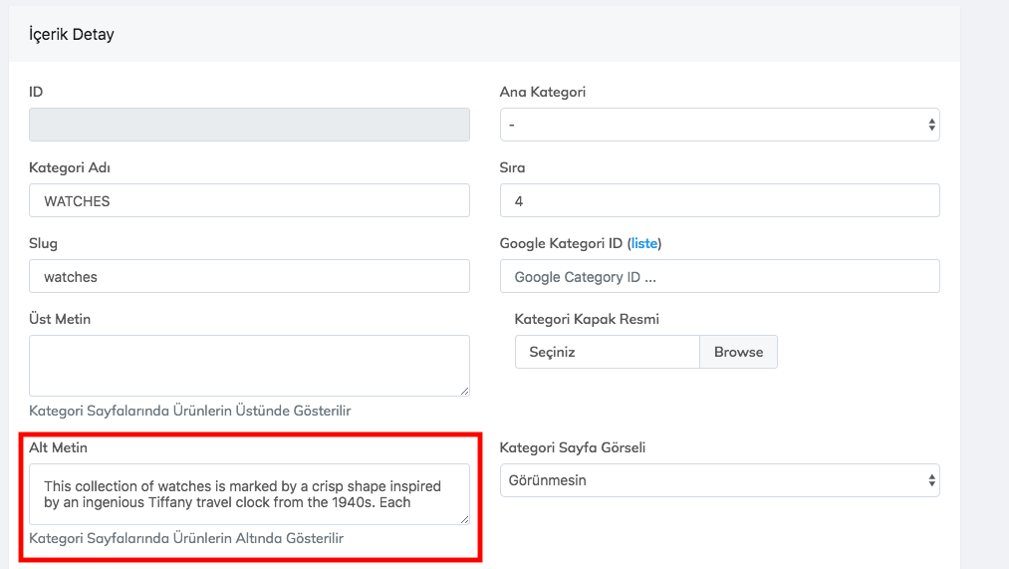The width and height of the screenshot is (1009, 569).
Task: Click the greyed-out ID field
Action: (249, 125)
